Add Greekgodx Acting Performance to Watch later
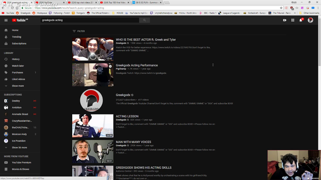Screen dimensions: 321x180 pos(110,66)
